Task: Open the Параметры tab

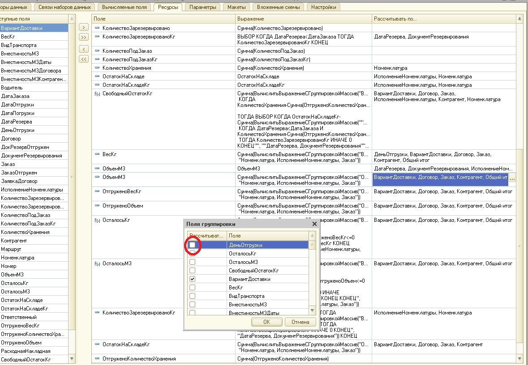Action: pos(203,7)
